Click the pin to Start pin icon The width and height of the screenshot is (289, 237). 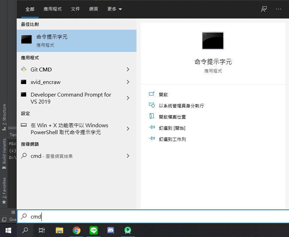point(152,127)
